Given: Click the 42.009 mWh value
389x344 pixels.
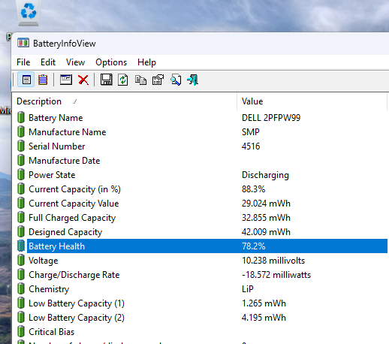Looking at the screenshot, I should tap(266, 231).
